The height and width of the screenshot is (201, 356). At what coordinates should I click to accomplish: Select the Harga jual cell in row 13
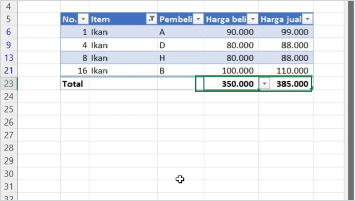(286, 58)
